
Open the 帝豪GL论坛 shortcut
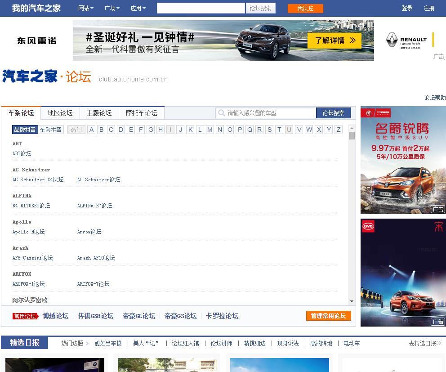pyautogui.click(x=139, y=316)
